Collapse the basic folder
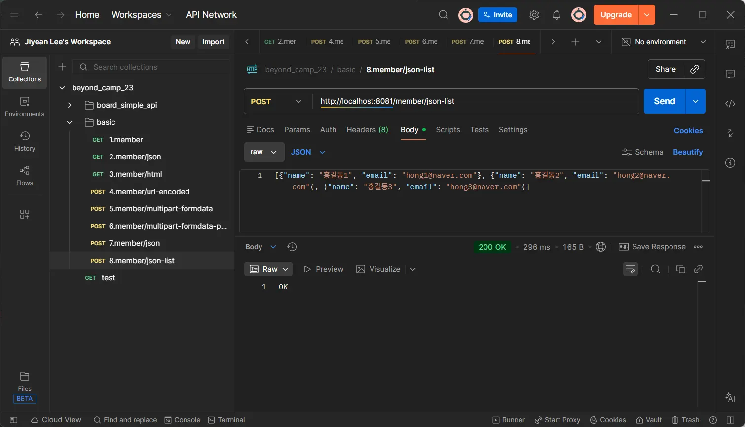This screenshot has height=427, width=745. [x=70, y=122]
